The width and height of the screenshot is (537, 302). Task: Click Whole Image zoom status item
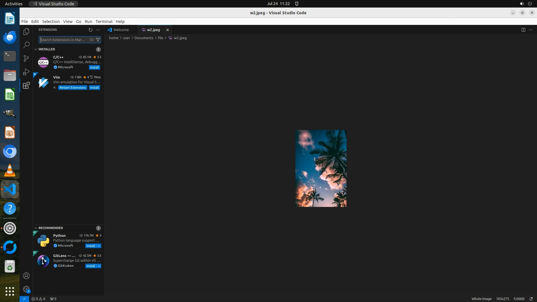coord(481,299)
